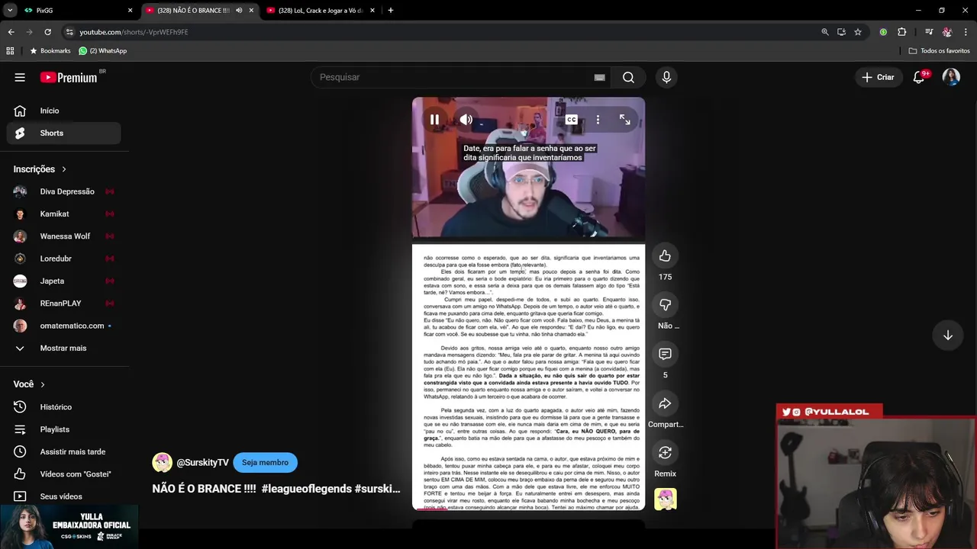
Task: Pause the Short video
Action: coord(434,120)
